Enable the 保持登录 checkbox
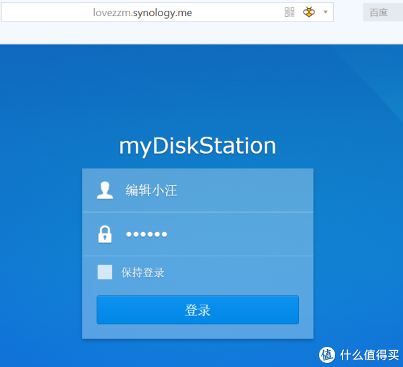 [105, 272]
